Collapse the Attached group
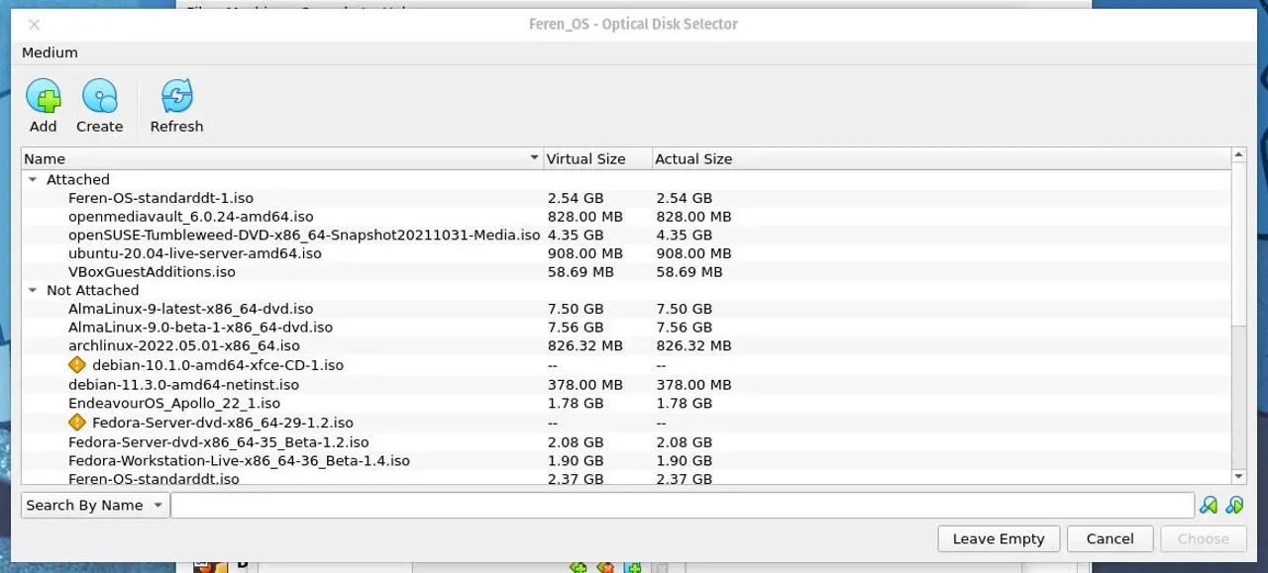1268x573 pixels. pyautogui.click(x=33, y=180)
